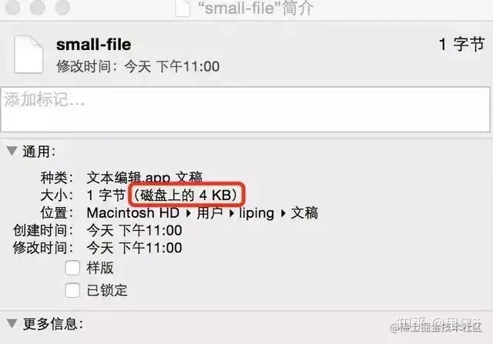Click the red close window button
493x344 pixels.
click(12, 7)
